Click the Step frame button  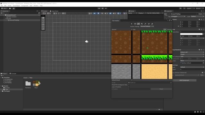coord(106,8)
